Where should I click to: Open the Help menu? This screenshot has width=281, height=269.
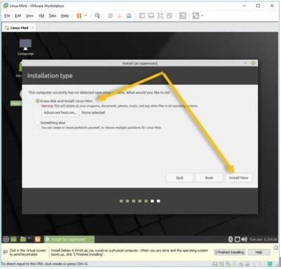(65, 15)
